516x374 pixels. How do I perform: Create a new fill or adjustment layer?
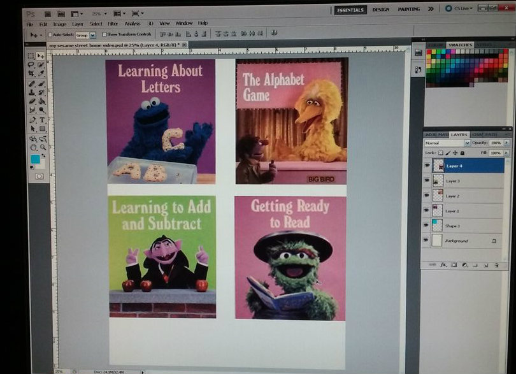(x=465, y=264)
